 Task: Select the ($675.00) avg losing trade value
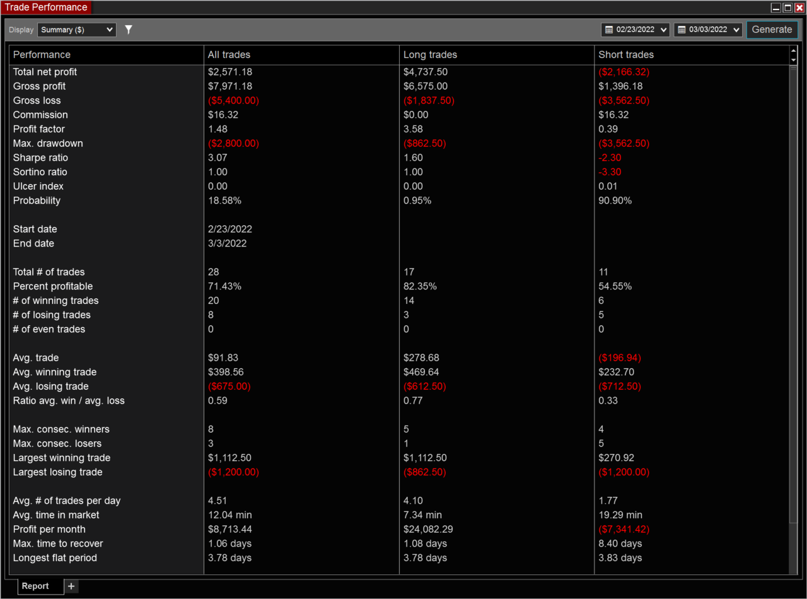tap(231, 387)
